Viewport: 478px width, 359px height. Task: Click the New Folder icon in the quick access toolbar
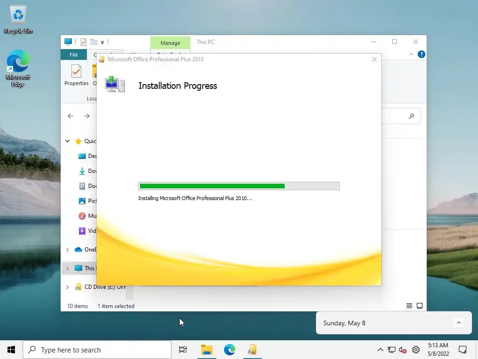(x=93, y=42)
